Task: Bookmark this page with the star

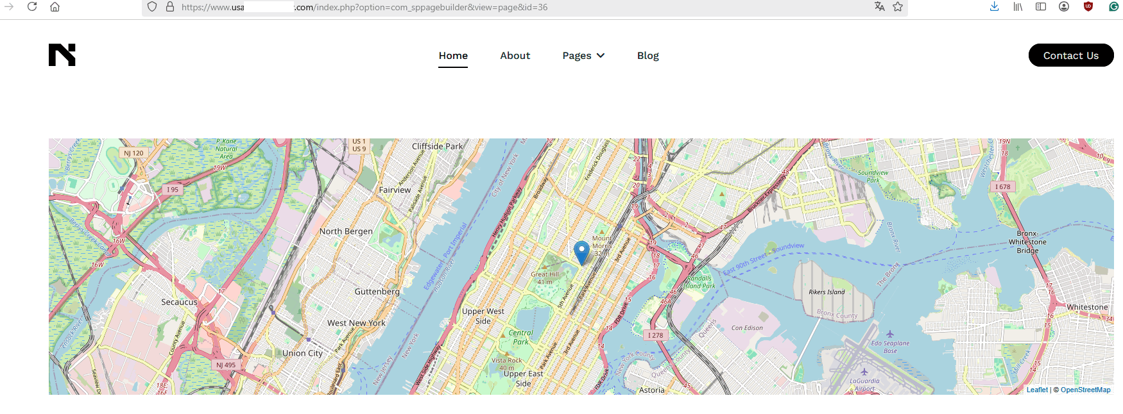Action: point(898,7)
